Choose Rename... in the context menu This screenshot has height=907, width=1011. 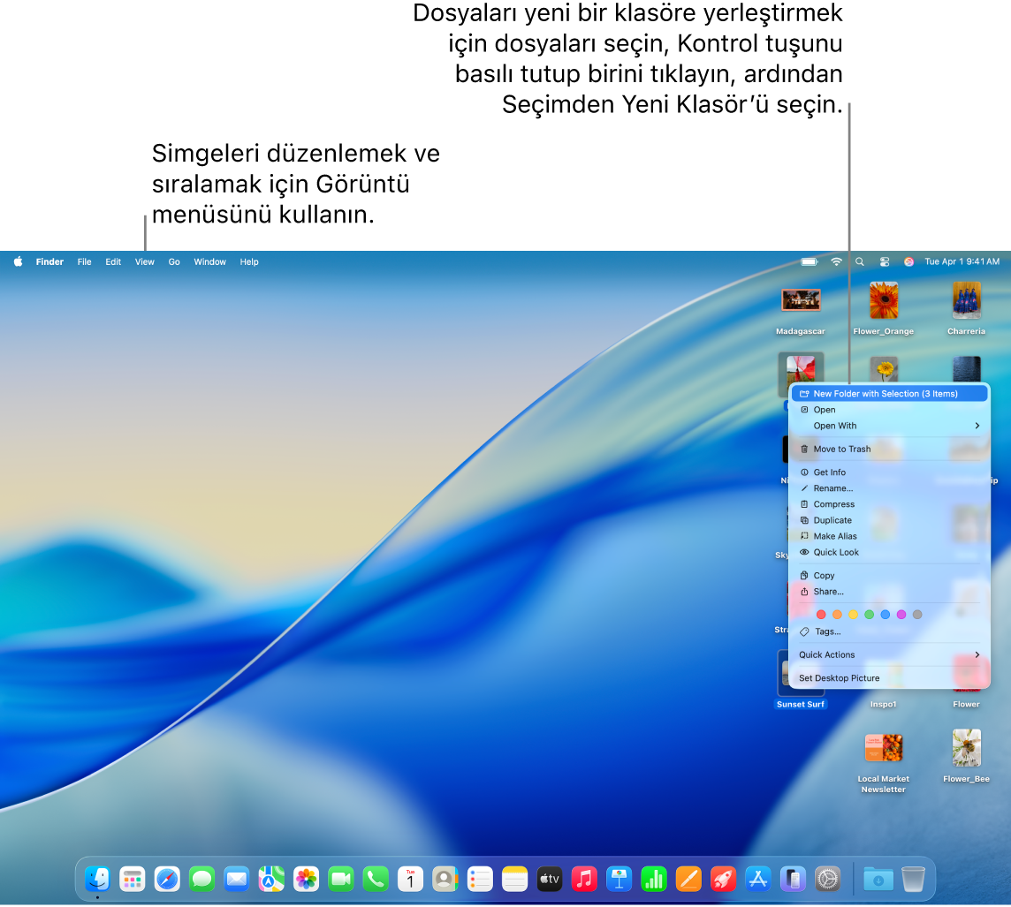point(890,488)
